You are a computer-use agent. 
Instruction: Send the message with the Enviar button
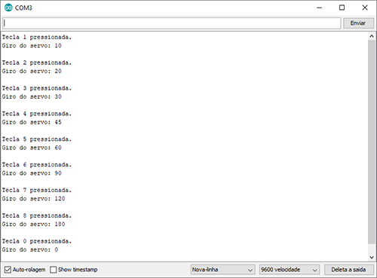click(358, 23)
